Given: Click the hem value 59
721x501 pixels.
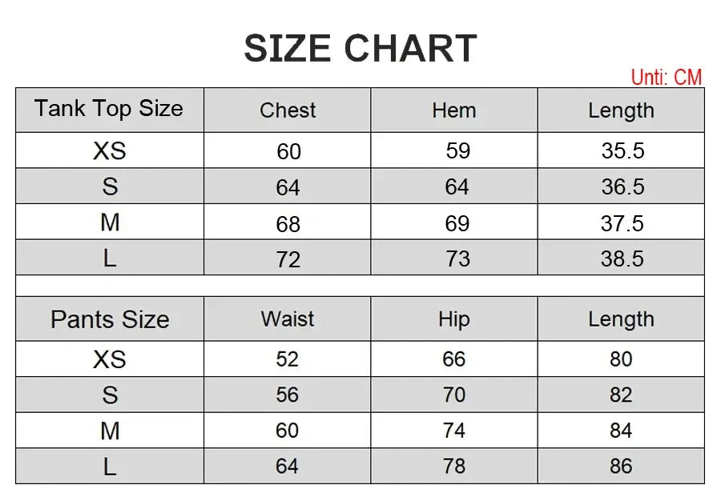Looking at the screenshot, I should [x=457, y=151].
